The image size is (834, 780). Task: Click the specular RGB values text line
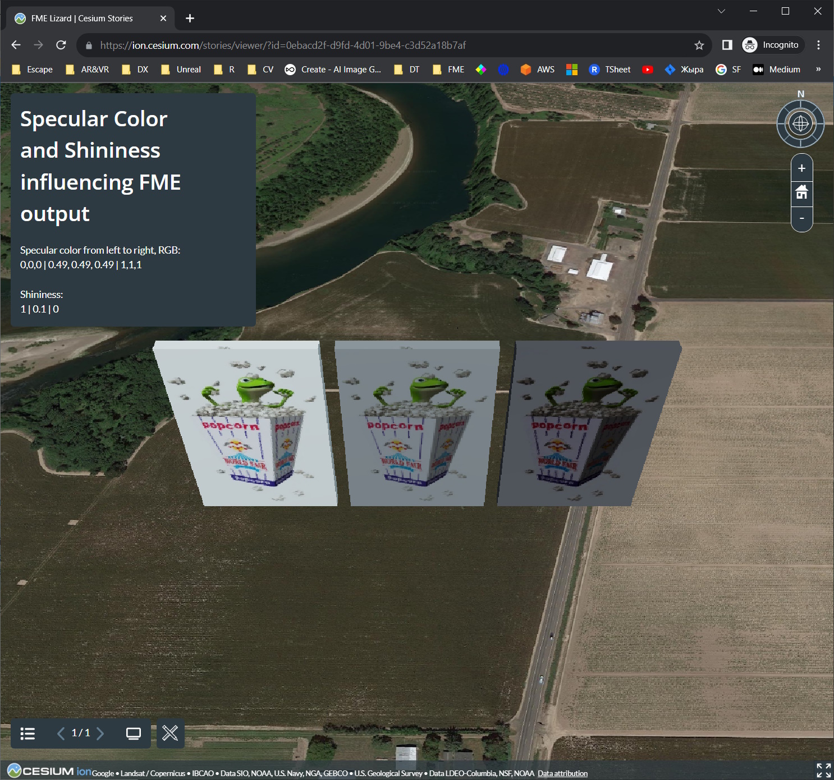[x=81, y=265]
